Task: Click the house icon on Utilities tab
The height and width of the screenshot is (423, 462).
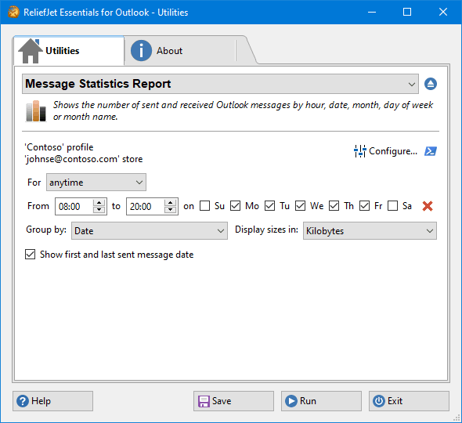Action: click(31, 51)
